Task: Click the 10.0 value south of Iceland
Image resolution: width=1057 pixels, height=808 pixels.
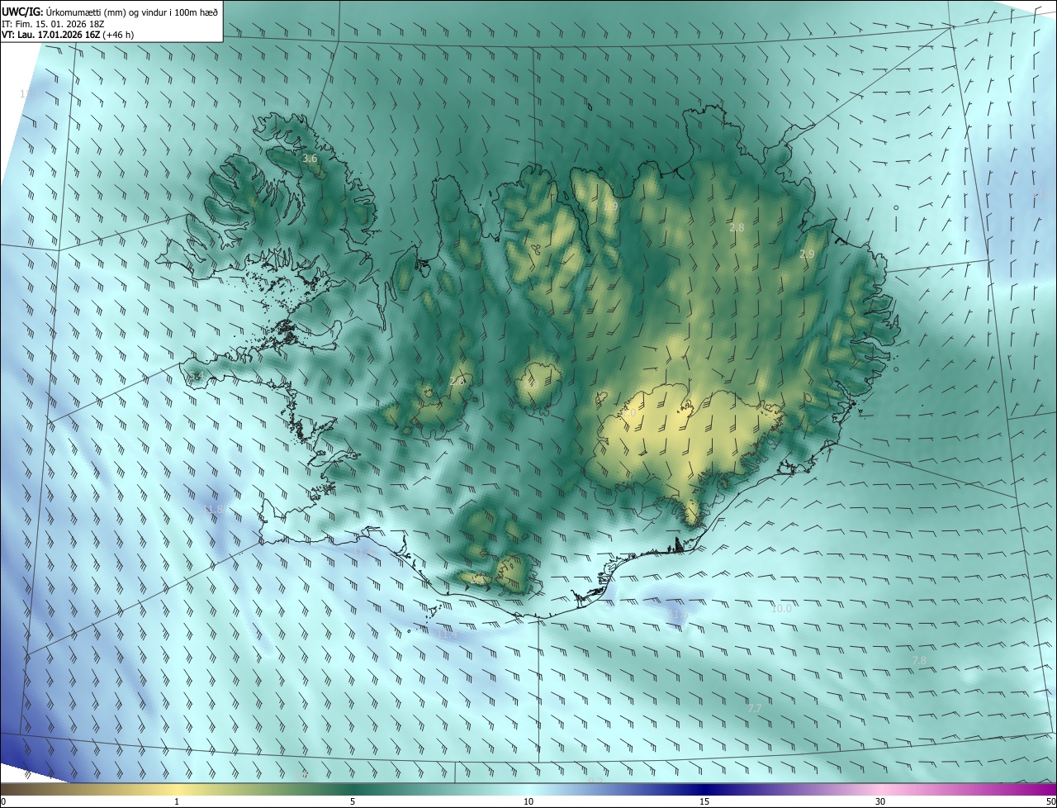Action: point(781,609)
